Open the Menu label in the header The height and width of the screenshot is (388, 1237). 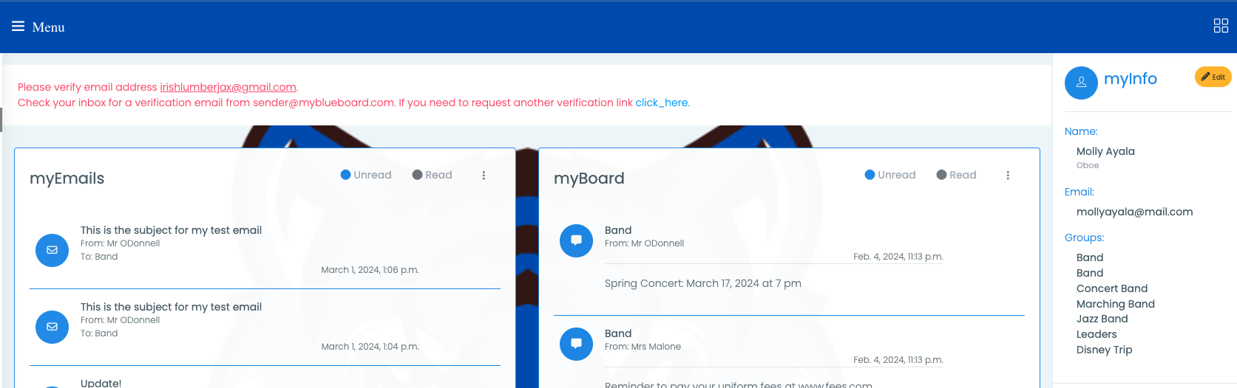49,27
